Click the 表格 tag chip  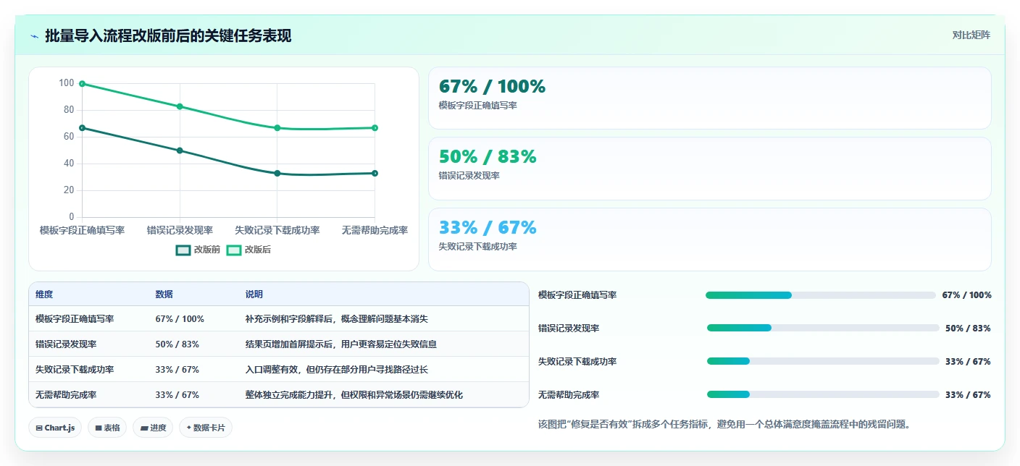[107, 428]
